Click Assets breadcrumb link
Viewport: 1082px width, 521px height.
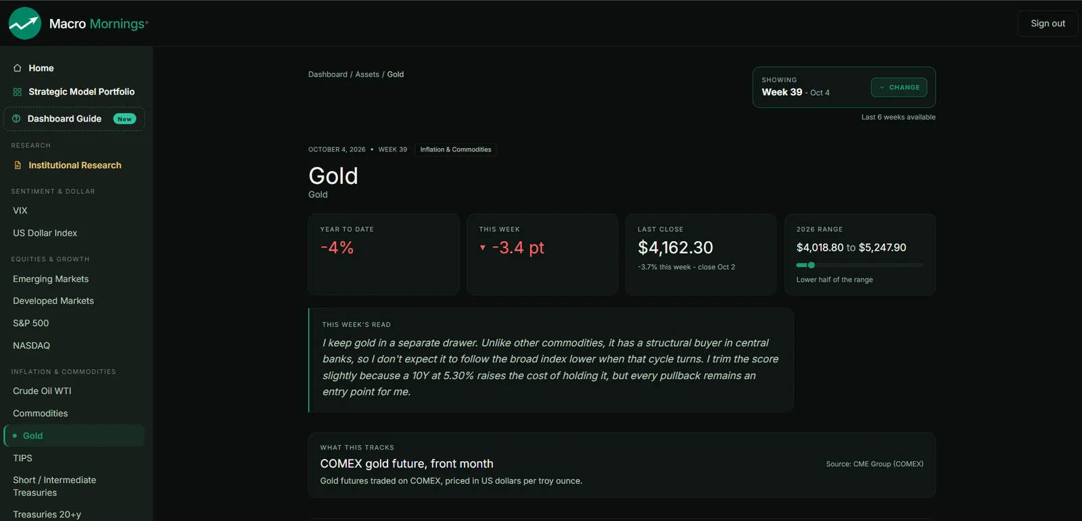click(x=367, y=74)
